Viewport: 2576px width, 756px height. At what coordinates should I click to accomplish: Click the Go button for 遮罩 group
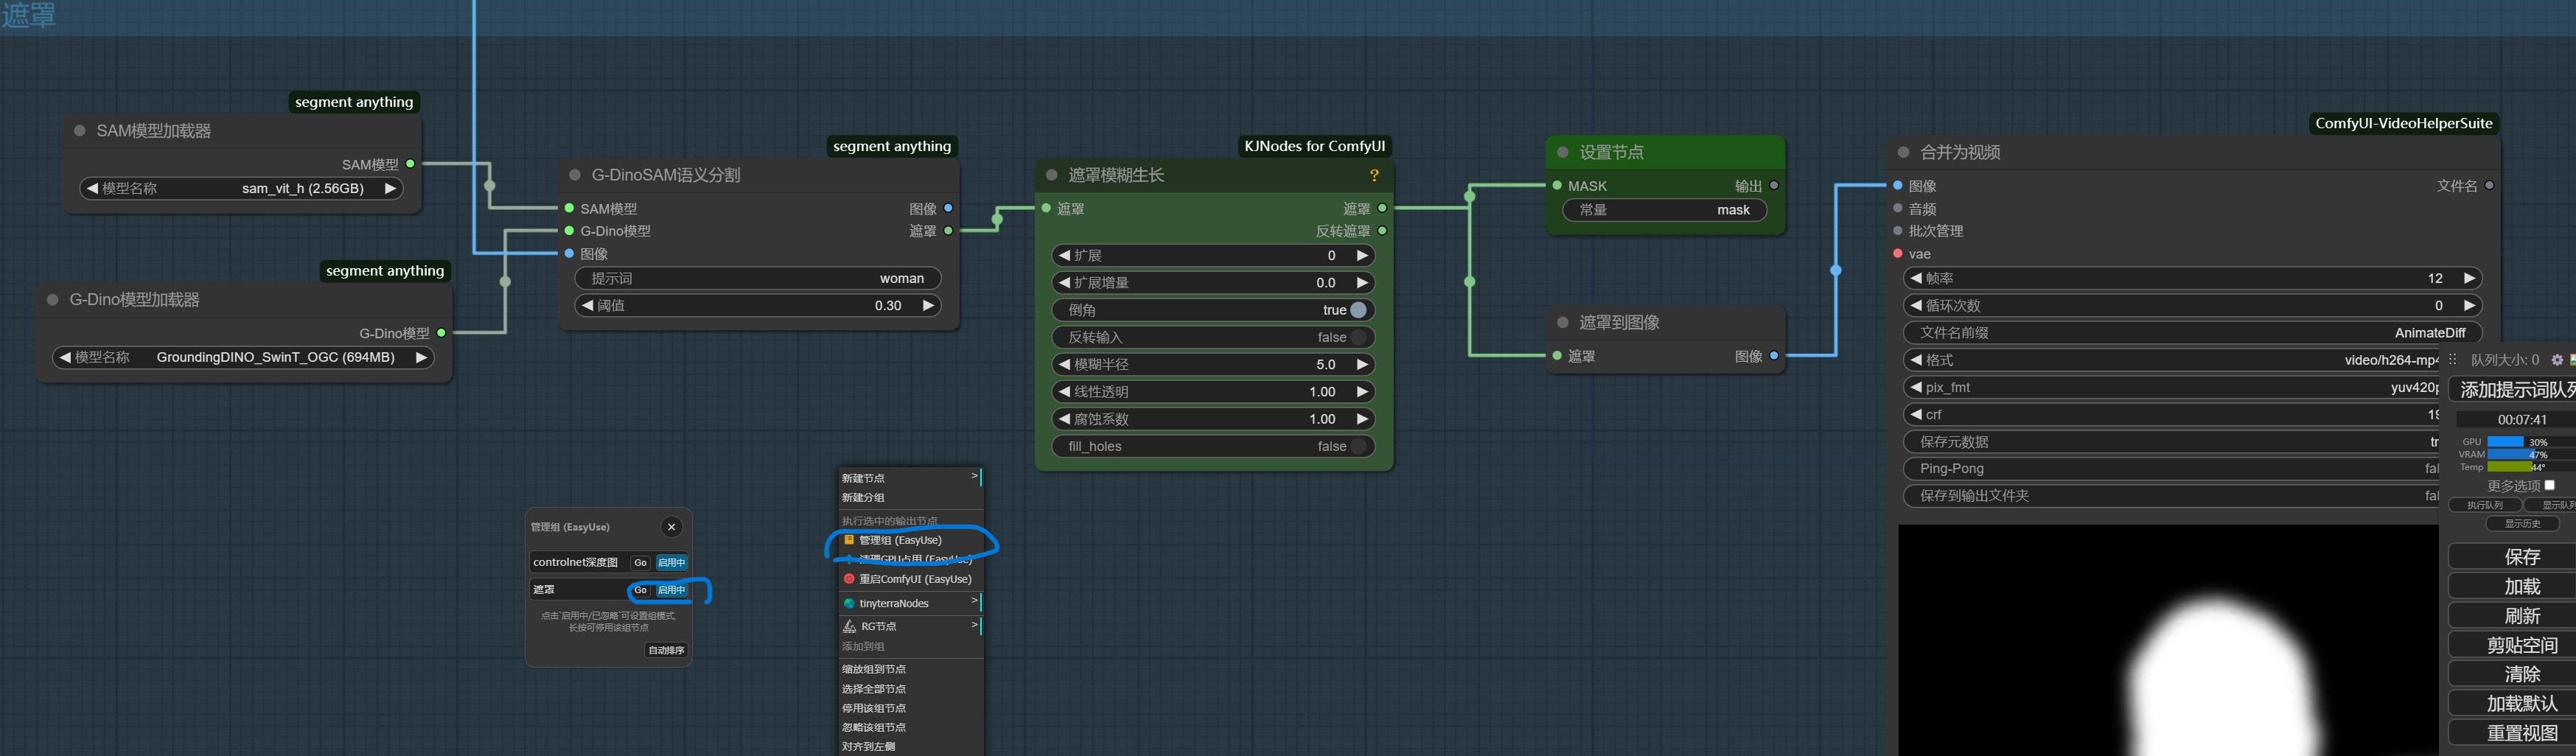(x=641, y=590)
